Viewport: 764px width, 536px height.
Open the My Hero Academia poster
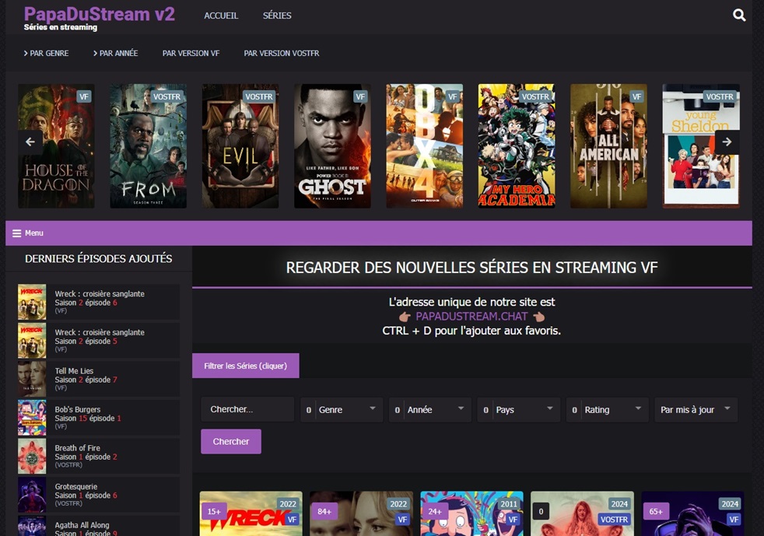click(x=517, y=146)
